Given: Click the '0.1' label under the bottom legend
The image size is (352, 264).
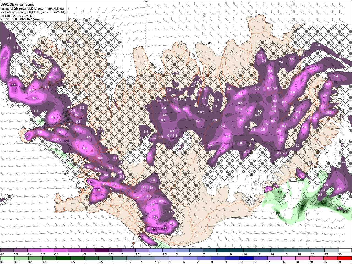Looking at the screenshot, I should 2,262.
